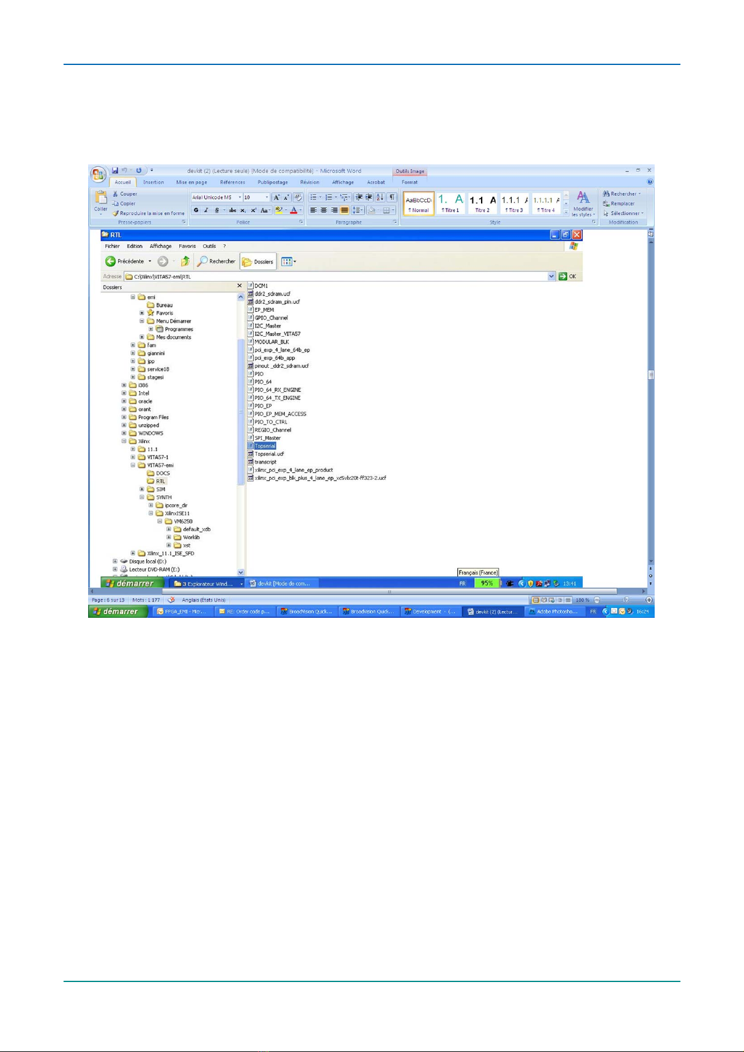The height and width of the screenshot is (1052, 744).
Task: Adjust the Word zoom slider
Action: tap(627, 600)
